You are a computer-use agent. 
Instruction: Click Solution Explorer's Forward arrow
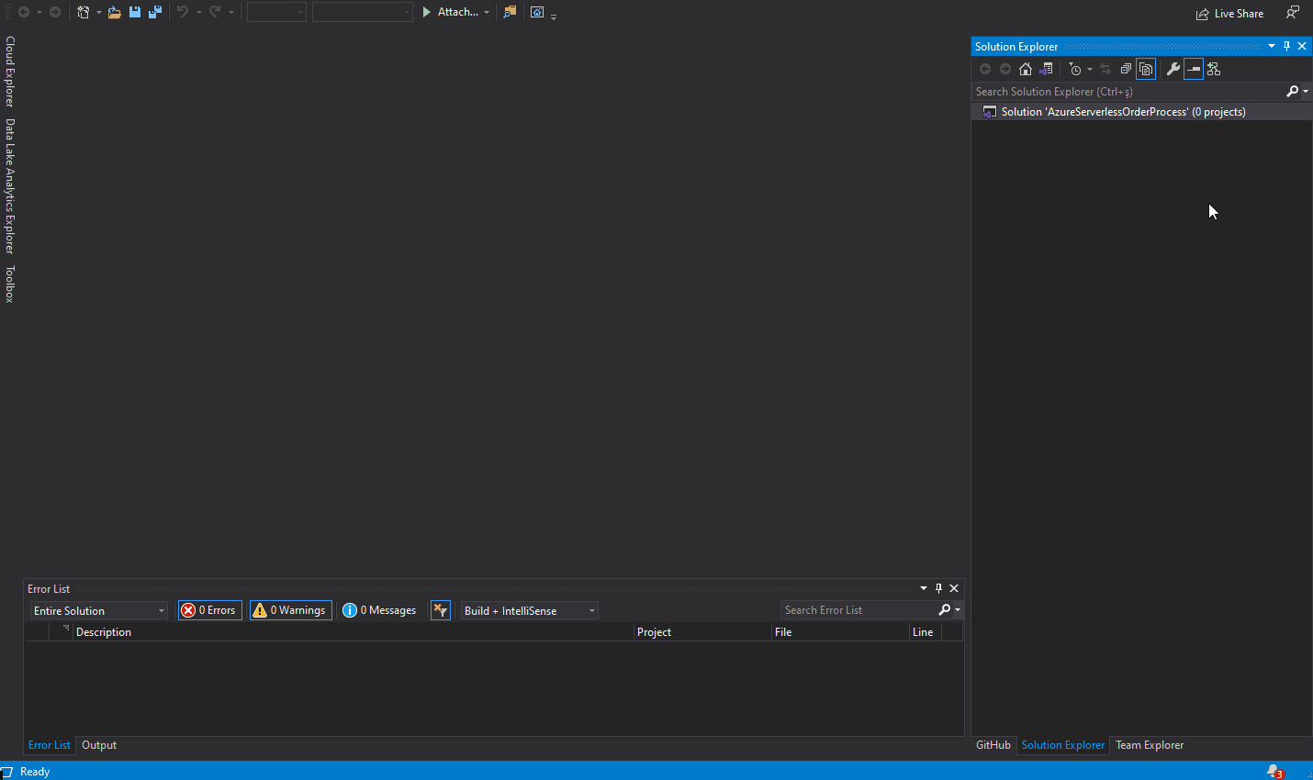point(1005,69)
